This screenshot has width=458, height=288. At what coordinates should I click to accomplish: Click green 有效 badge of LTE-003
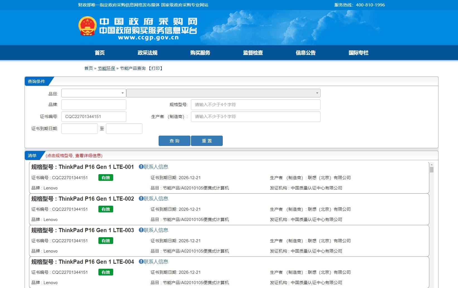(106, 241)
